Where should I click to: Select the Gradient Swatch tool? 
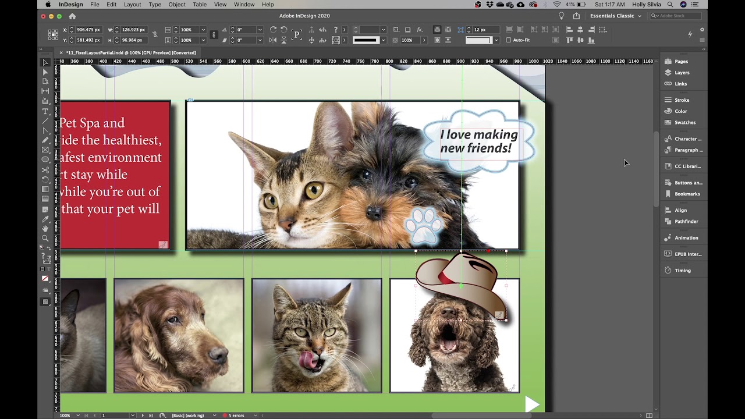tap(45, 189)
